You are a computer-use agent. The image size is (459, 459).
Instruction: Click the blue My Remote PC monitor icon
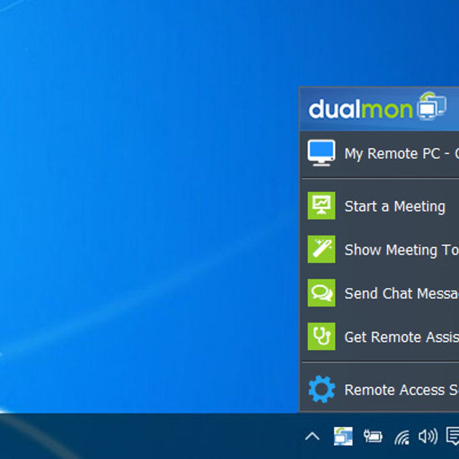(x=321, y=152)
